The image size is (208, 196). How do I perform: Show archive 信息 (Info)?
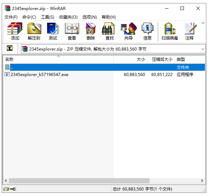147,31
